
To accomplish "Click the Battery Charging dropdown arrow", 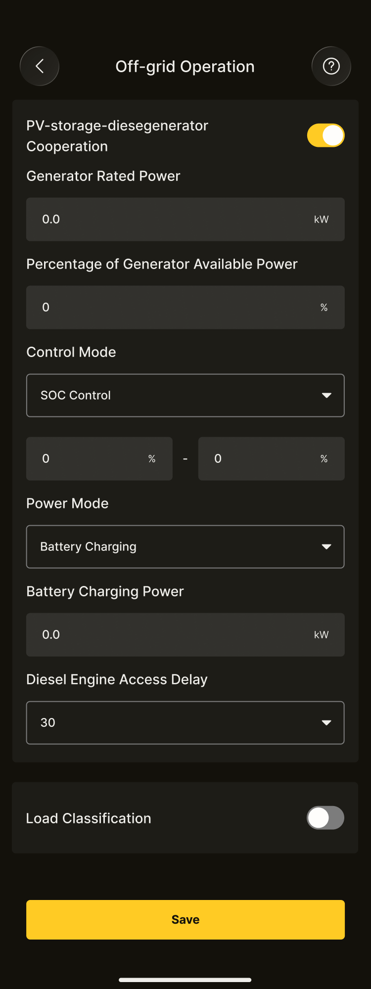I will tap(326, 546).
